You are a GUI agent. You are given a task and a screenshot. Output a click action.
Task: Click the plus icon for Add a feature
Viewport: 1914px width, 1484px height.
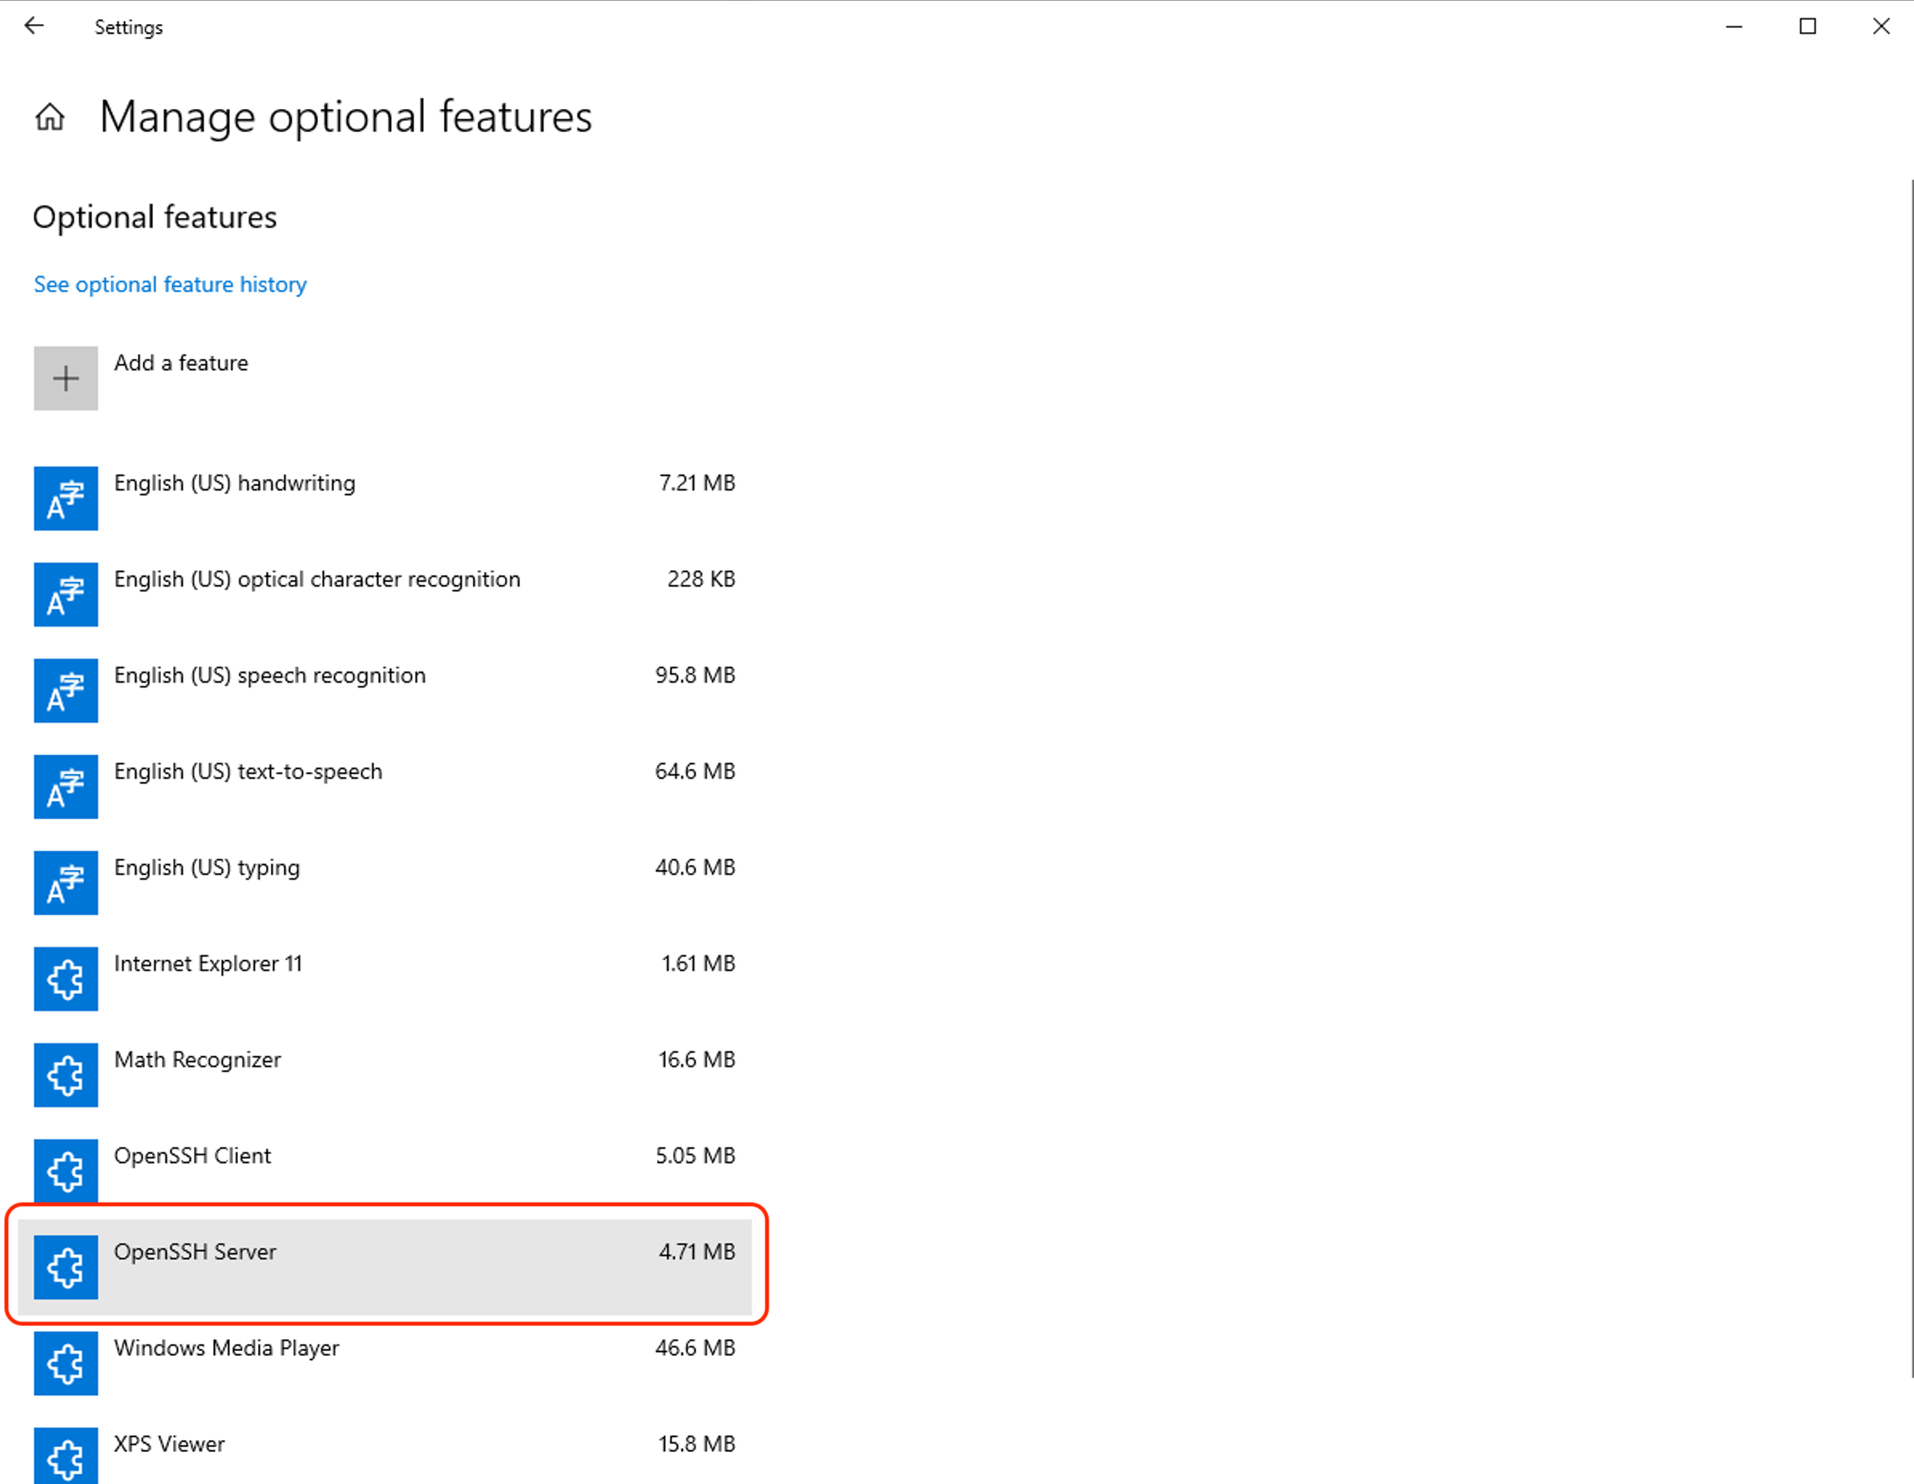[66, 378]
